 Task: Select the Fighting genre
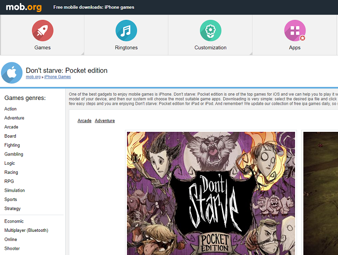click(x=12, y=145)
